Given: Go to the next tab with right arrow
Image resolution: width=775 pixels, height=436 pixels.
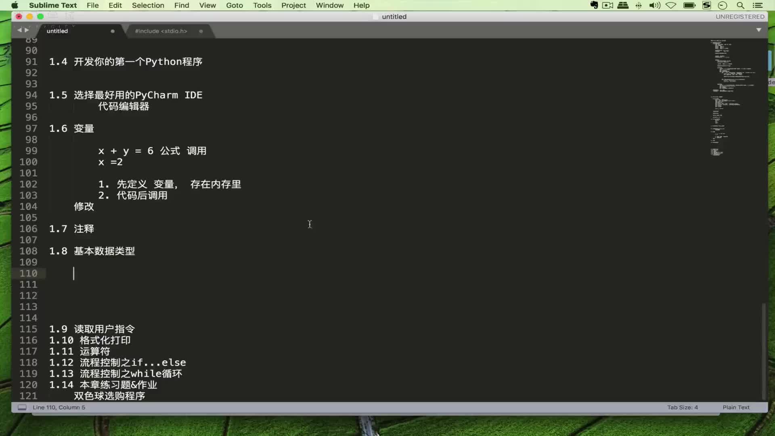Looking at the screenshot, I should (27, 30).
